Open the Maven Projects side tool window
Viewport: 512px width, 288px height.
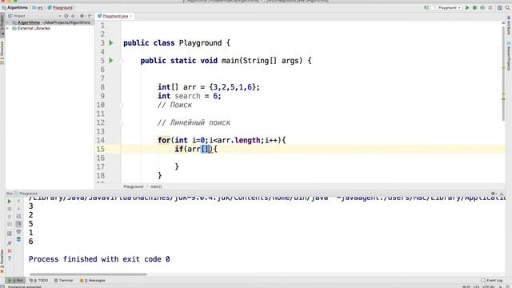(509, 55)
